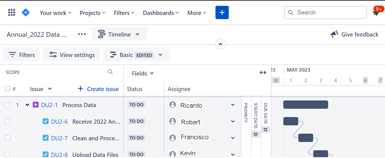Tick the checkbox for row DU2-1
Screen dimensions: 385x158
pyautogui.click(x=7, y=105)
